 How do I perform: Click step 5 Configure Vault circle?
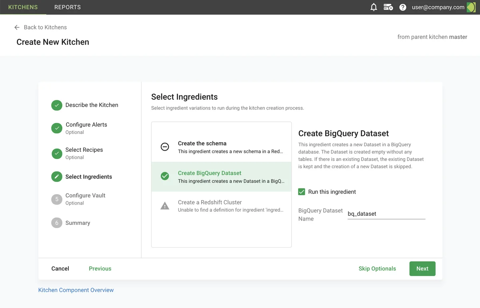point(56,199)
